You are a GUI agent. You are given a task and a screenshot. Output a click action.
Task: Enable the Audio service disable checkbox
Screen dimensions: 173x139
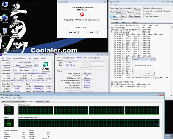[x=144, y=11]
